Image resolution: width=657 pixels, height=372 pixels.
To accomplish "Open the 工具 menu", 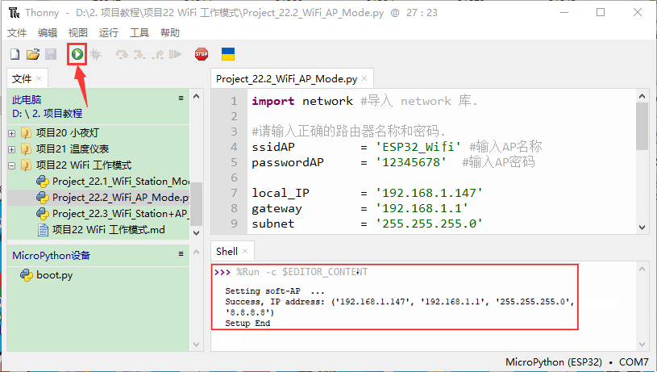I will click(139, 32).
